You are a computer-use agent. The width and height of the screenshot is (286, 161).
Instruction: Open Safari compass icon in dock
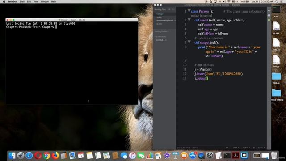[29, 156]
